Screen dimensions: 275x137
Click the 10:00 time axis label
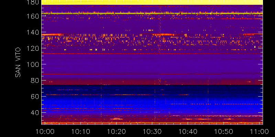[45, 132]
